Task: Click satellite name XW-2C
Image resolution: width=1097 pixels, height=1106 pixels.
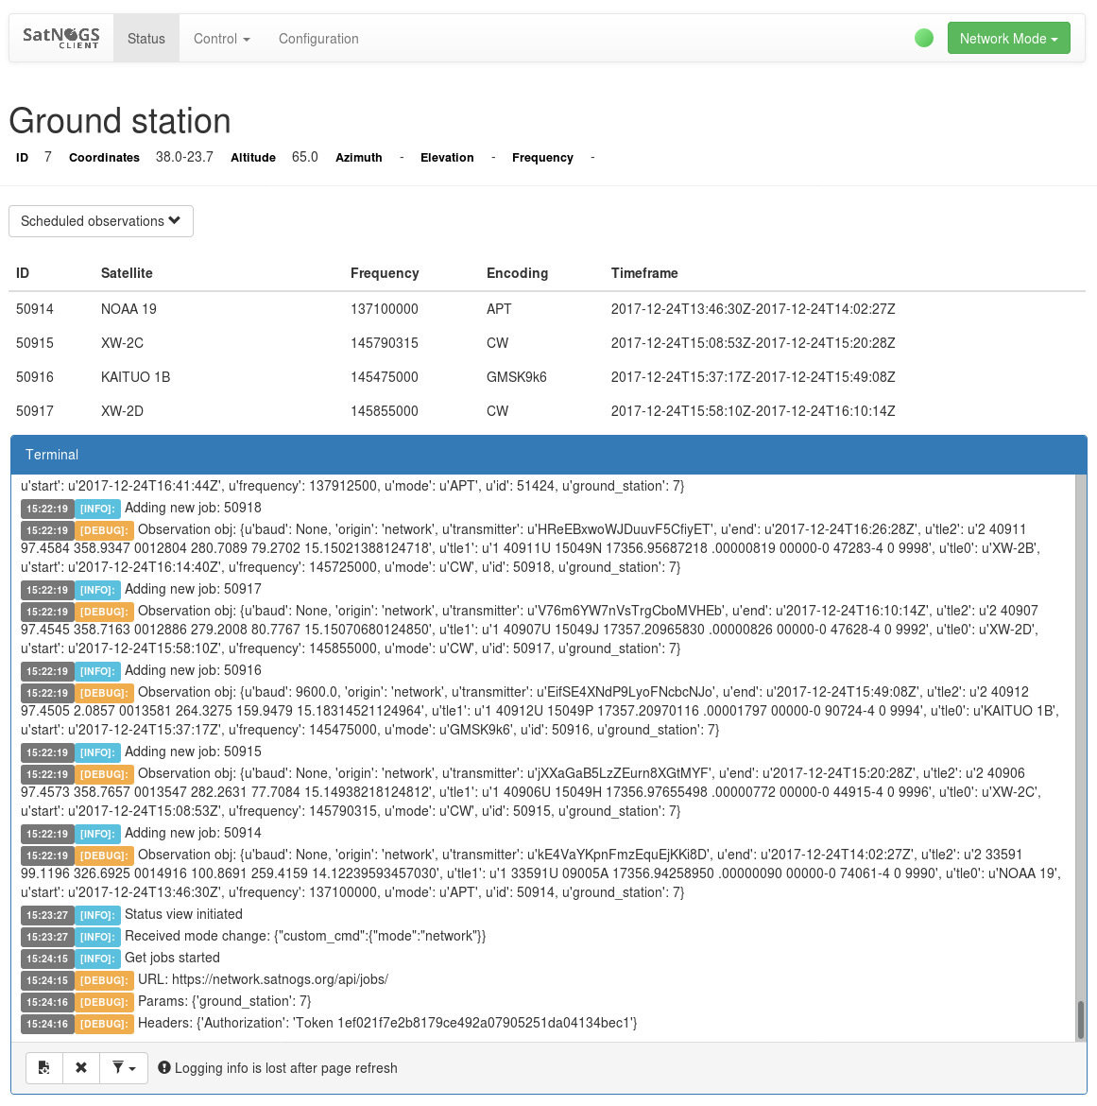Action: [122, 343]
